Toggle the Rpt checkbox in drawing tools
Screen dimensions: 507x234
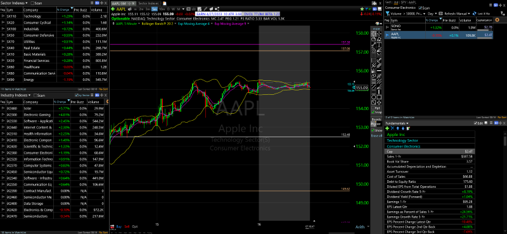(373, 108)
